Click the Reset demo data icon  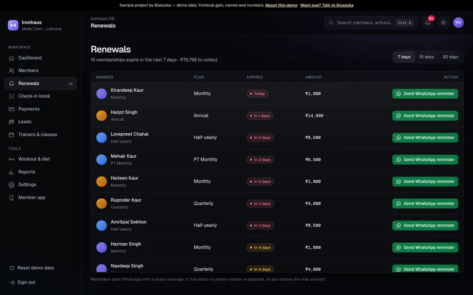(x=12, y=268)
